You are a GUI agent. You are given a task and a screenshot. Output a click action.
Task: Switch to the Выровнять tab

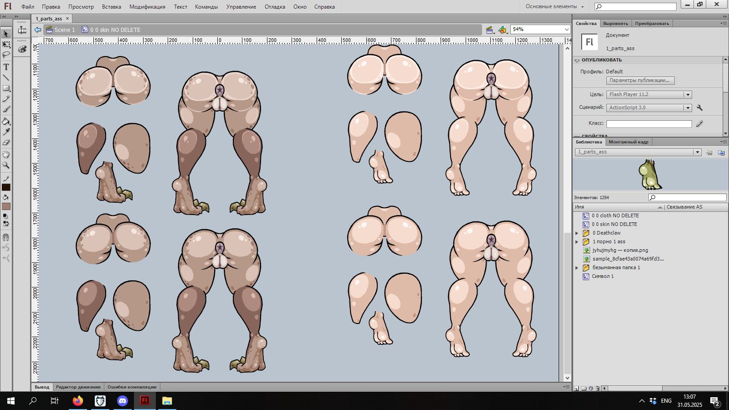pyautogui.click(x=615, y=24)
